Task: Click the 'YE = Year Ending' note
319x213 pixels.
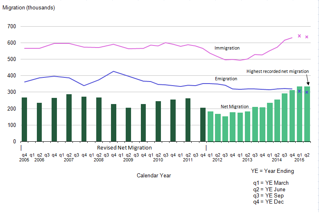Action: pyautogui.click(x=272, y=170)
